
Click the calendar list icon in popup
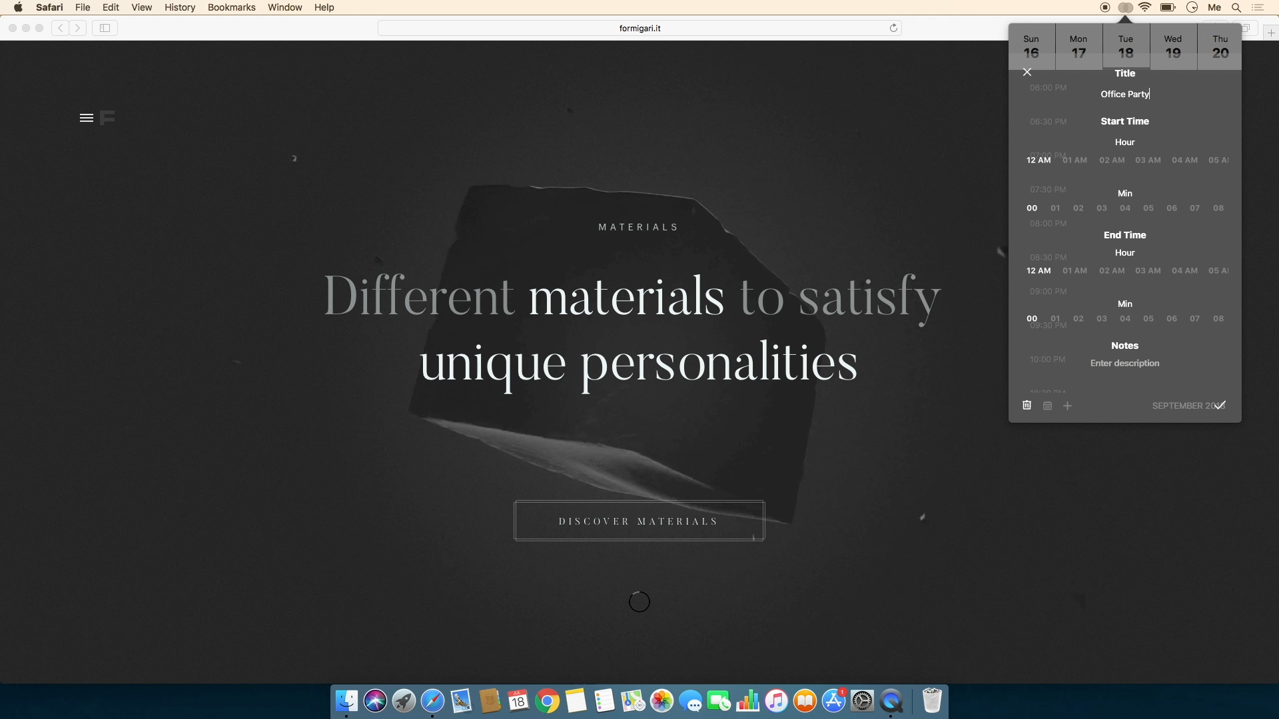1047,405
